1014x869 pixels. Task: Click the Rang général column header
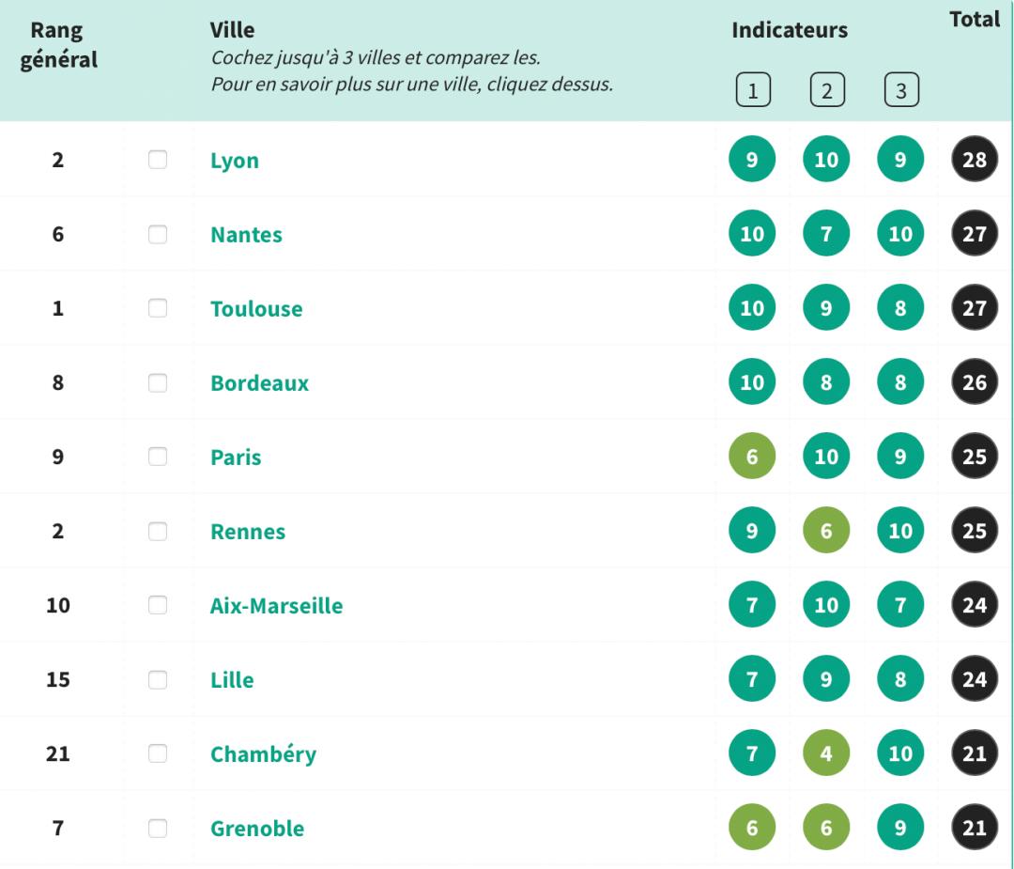[x=57, y=44]
